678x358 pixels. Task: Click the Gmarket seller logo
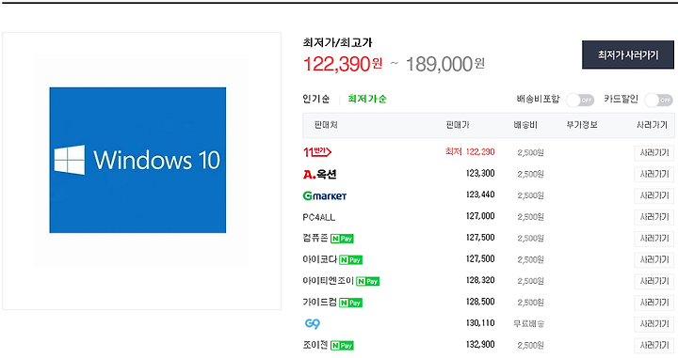point(325,195)
